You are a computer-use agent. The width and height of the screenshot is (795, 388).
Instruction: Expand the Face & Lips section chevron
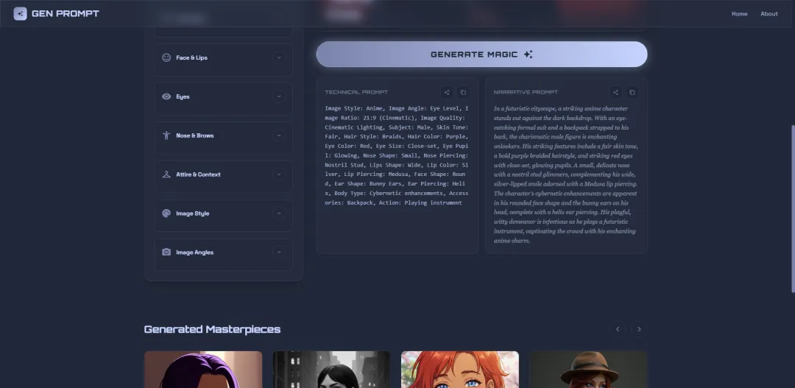click(278, 57)
